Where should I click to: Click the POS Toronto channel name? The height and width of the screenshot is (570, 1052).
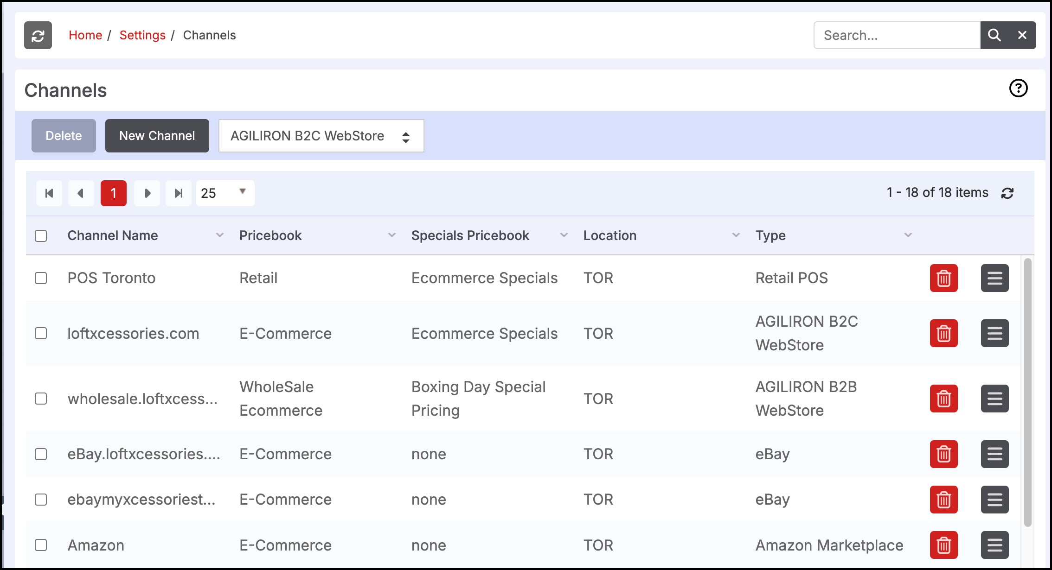pos(111,278)
